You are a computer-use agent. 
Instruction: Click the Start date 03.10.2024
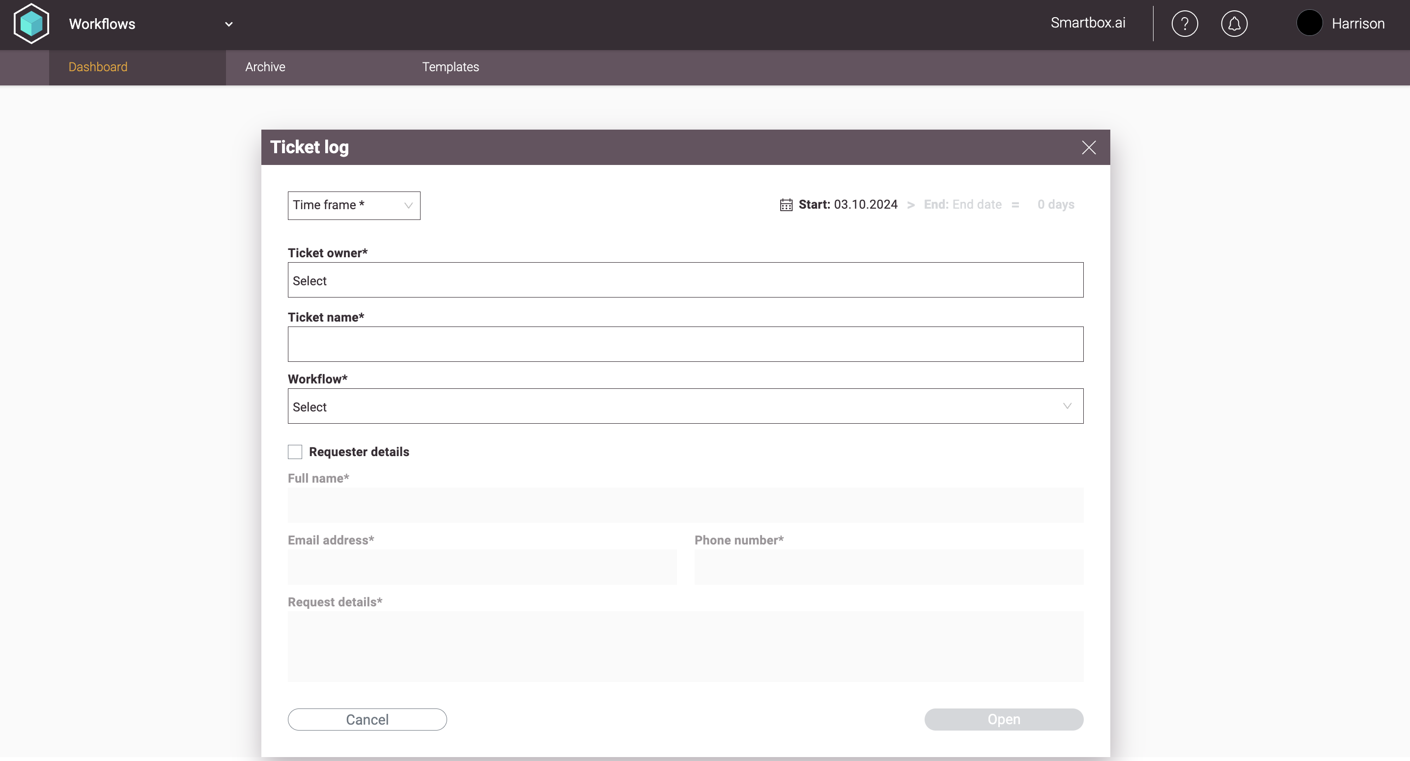point(865,205)
